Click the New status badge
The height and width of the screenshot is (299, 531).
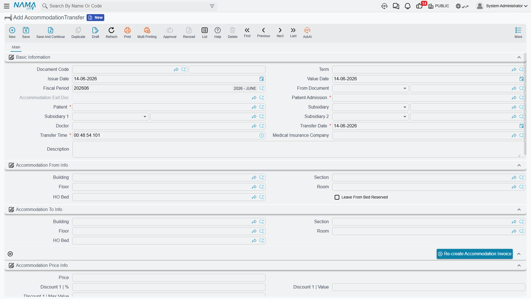(95, 17)
